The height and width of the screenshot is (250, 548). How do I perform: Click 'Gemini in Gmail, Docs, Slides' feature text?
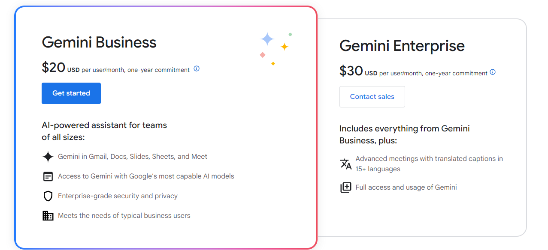coord(133,157)
